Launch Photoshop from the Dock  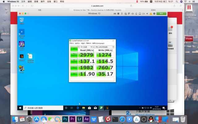coord(65,119)
